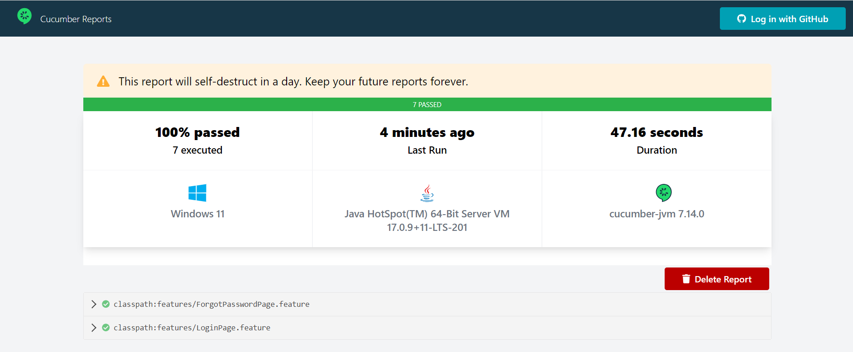Click the Java HotSpot 64-Bit Server VM text

(427, 221)
